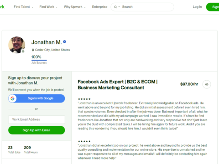Click the blue verified badge beside Jonathan M.
This screenshot has height=164, width=219.
coord(64,41)
